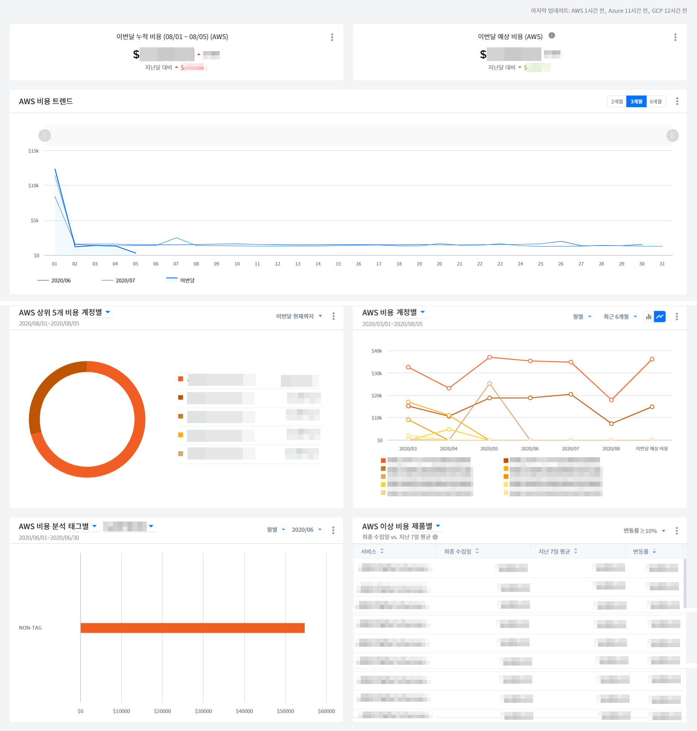The height and width of the screenshot is (731, 697).
Task: Open kebab menu for AWS 이상 비용 panel
Action: click(x=677, y=531)
